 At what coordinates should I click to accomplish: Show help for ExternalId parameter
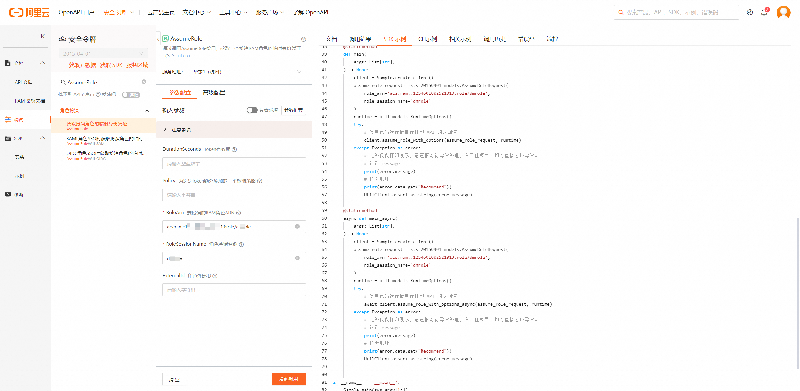[215, 276]
